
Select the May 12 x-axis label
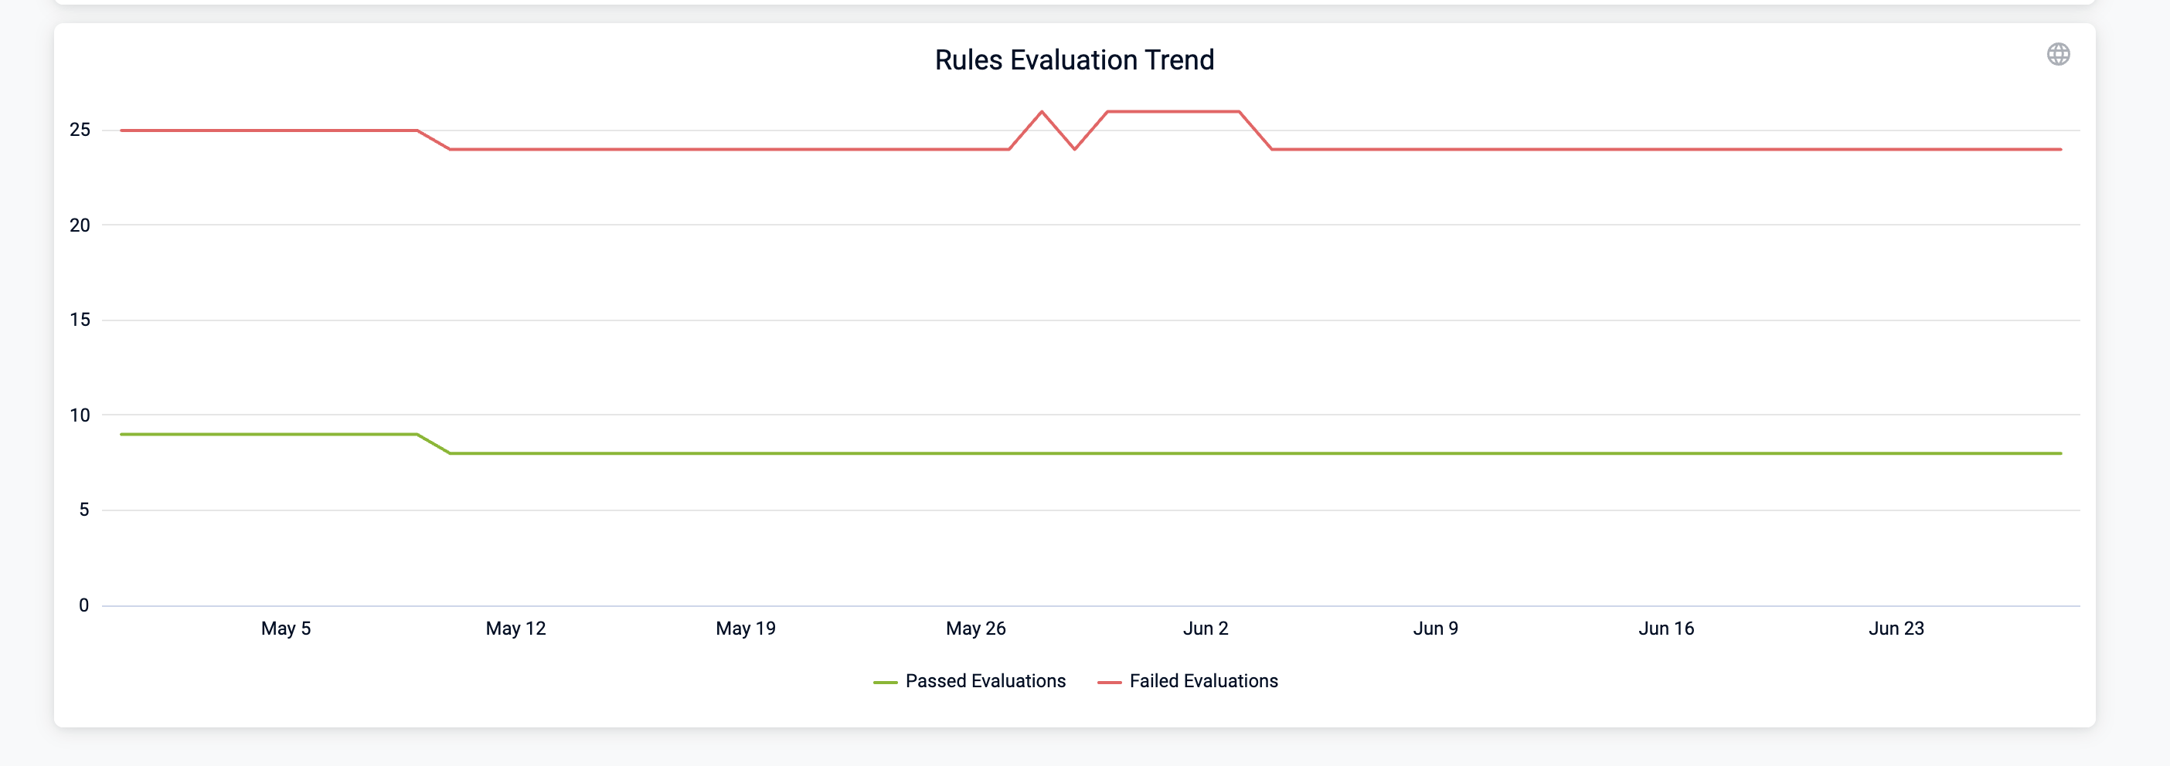click(515, 628)
